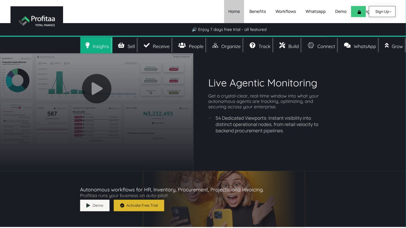This screenshot has width=406, height=228.
Task: Click the Activate Free Trial button
Action: pyautogui.click(x=139, y=205)
